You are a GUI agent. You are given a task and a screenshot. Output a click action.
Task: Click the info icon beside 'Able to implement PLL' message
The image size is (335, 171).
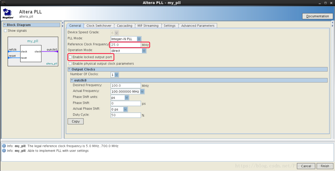(4, 151)
